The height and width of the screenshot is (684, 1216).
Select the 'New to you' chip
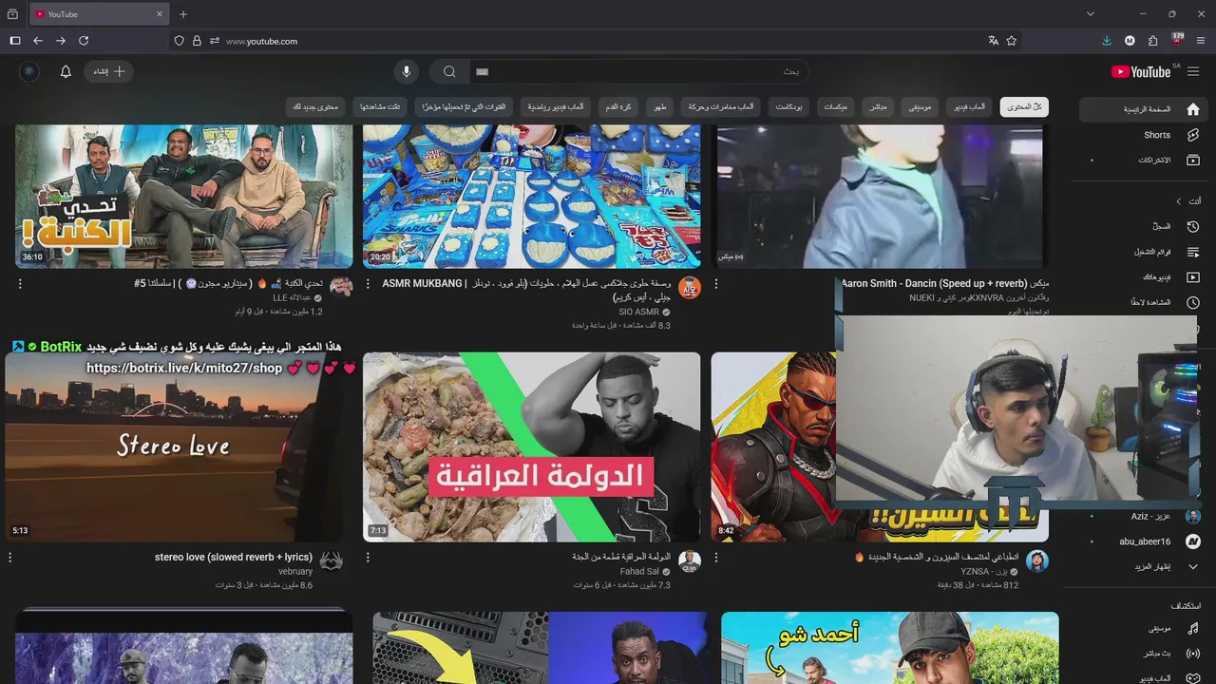[315, 107]
